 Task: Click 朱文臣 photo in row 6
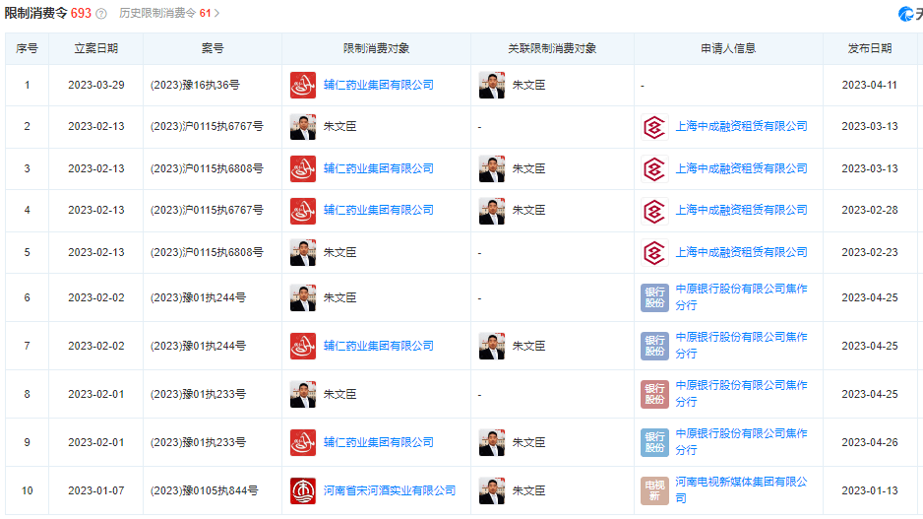[x=302, y=297]
